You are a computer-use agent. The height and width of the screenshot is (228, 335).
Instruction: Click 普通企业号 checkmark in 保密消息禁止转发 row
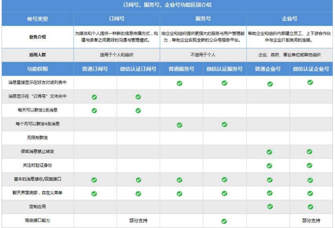click(x=269, y=152)
